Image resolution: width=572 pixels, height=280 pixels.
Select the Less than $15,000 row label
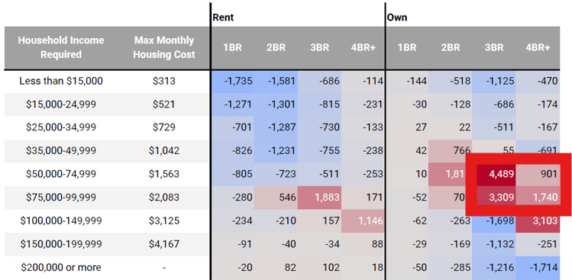point(61,81)
